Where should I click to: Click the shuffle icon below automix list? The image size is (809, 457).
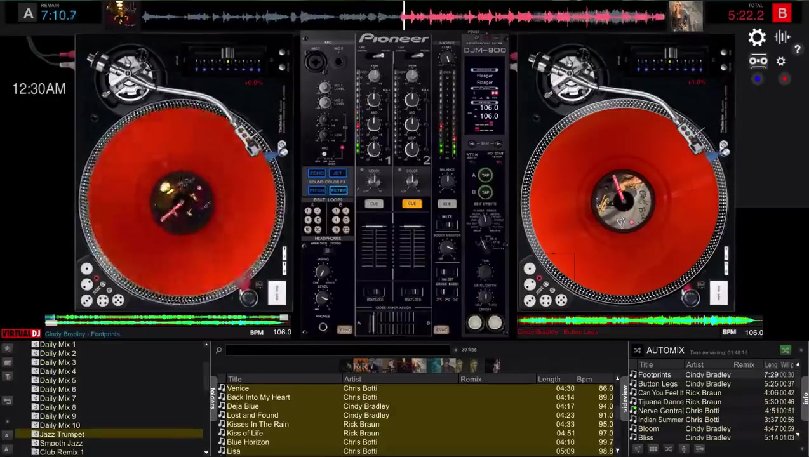668,449
